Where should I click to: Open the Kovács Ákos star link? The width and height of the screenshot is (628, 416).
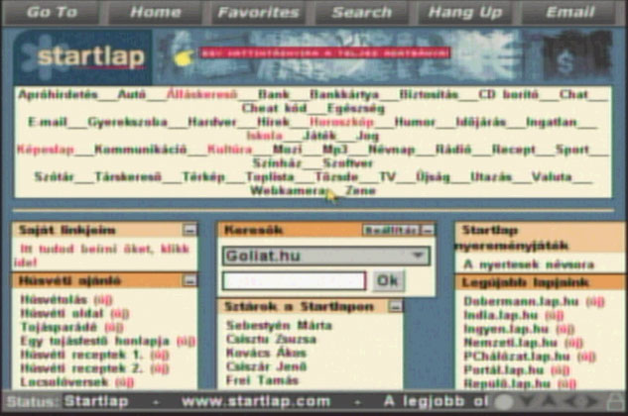[266, 353]
